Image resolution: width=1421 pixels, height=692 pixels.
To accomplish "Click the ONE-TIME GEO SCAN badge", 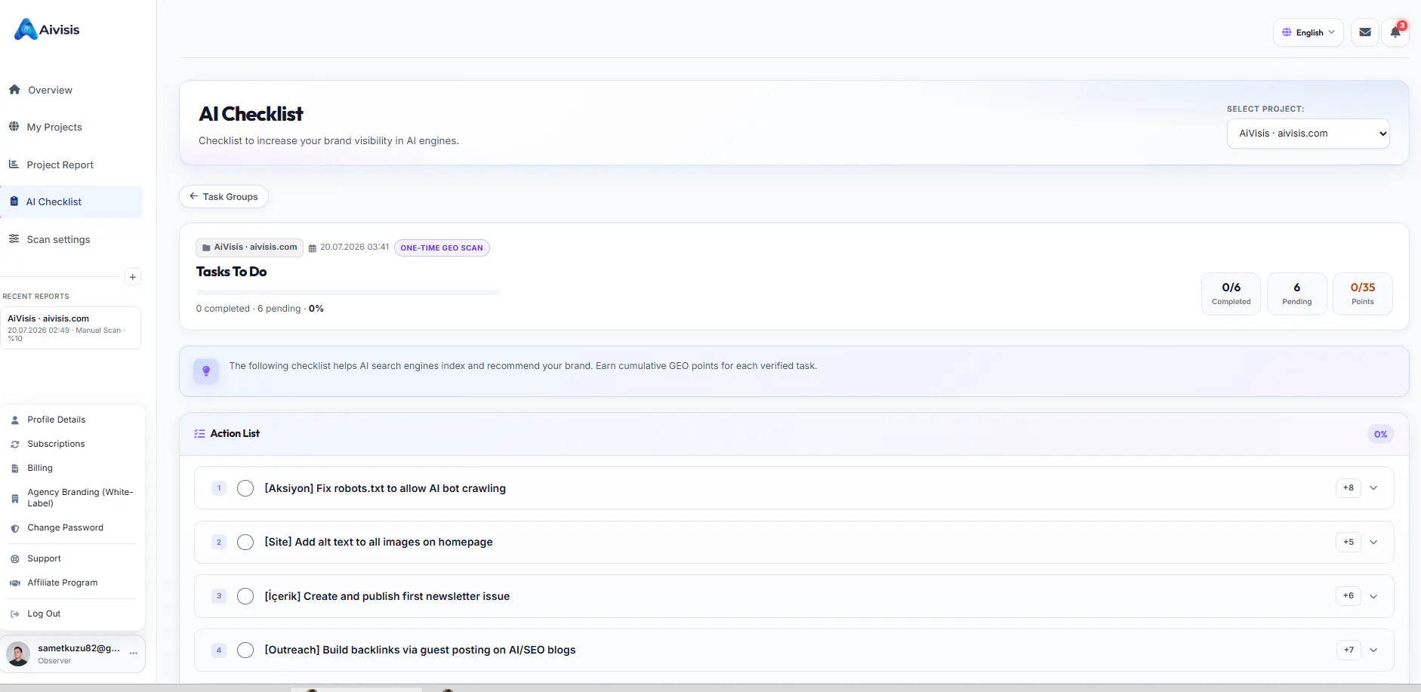I will click(442, 248).
